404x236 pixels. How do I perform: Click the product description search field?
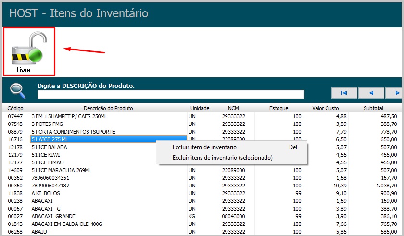pos(171,95)
